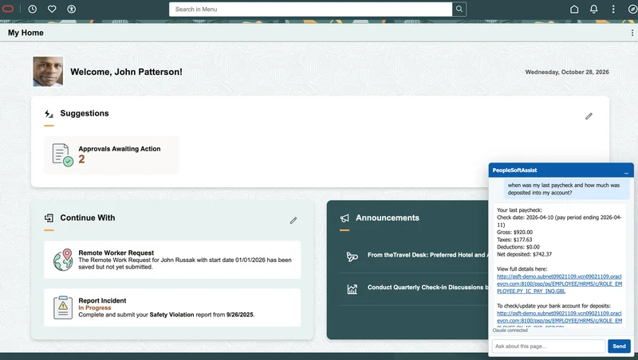Image resolution: width=638 pixels, height=360 pixels.
Task: Open the header Actions three-dot menu
Action: pos(613,9)
